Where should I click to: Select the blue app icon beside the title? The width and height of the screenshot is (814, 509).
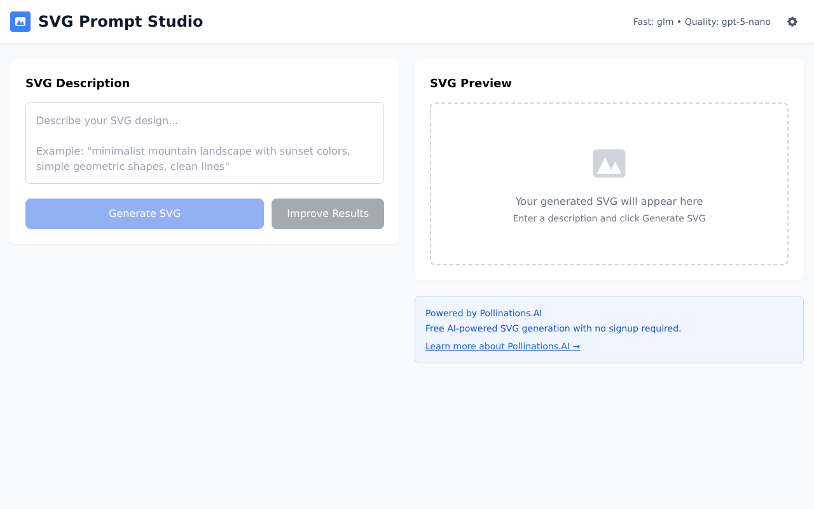[20, 21]
